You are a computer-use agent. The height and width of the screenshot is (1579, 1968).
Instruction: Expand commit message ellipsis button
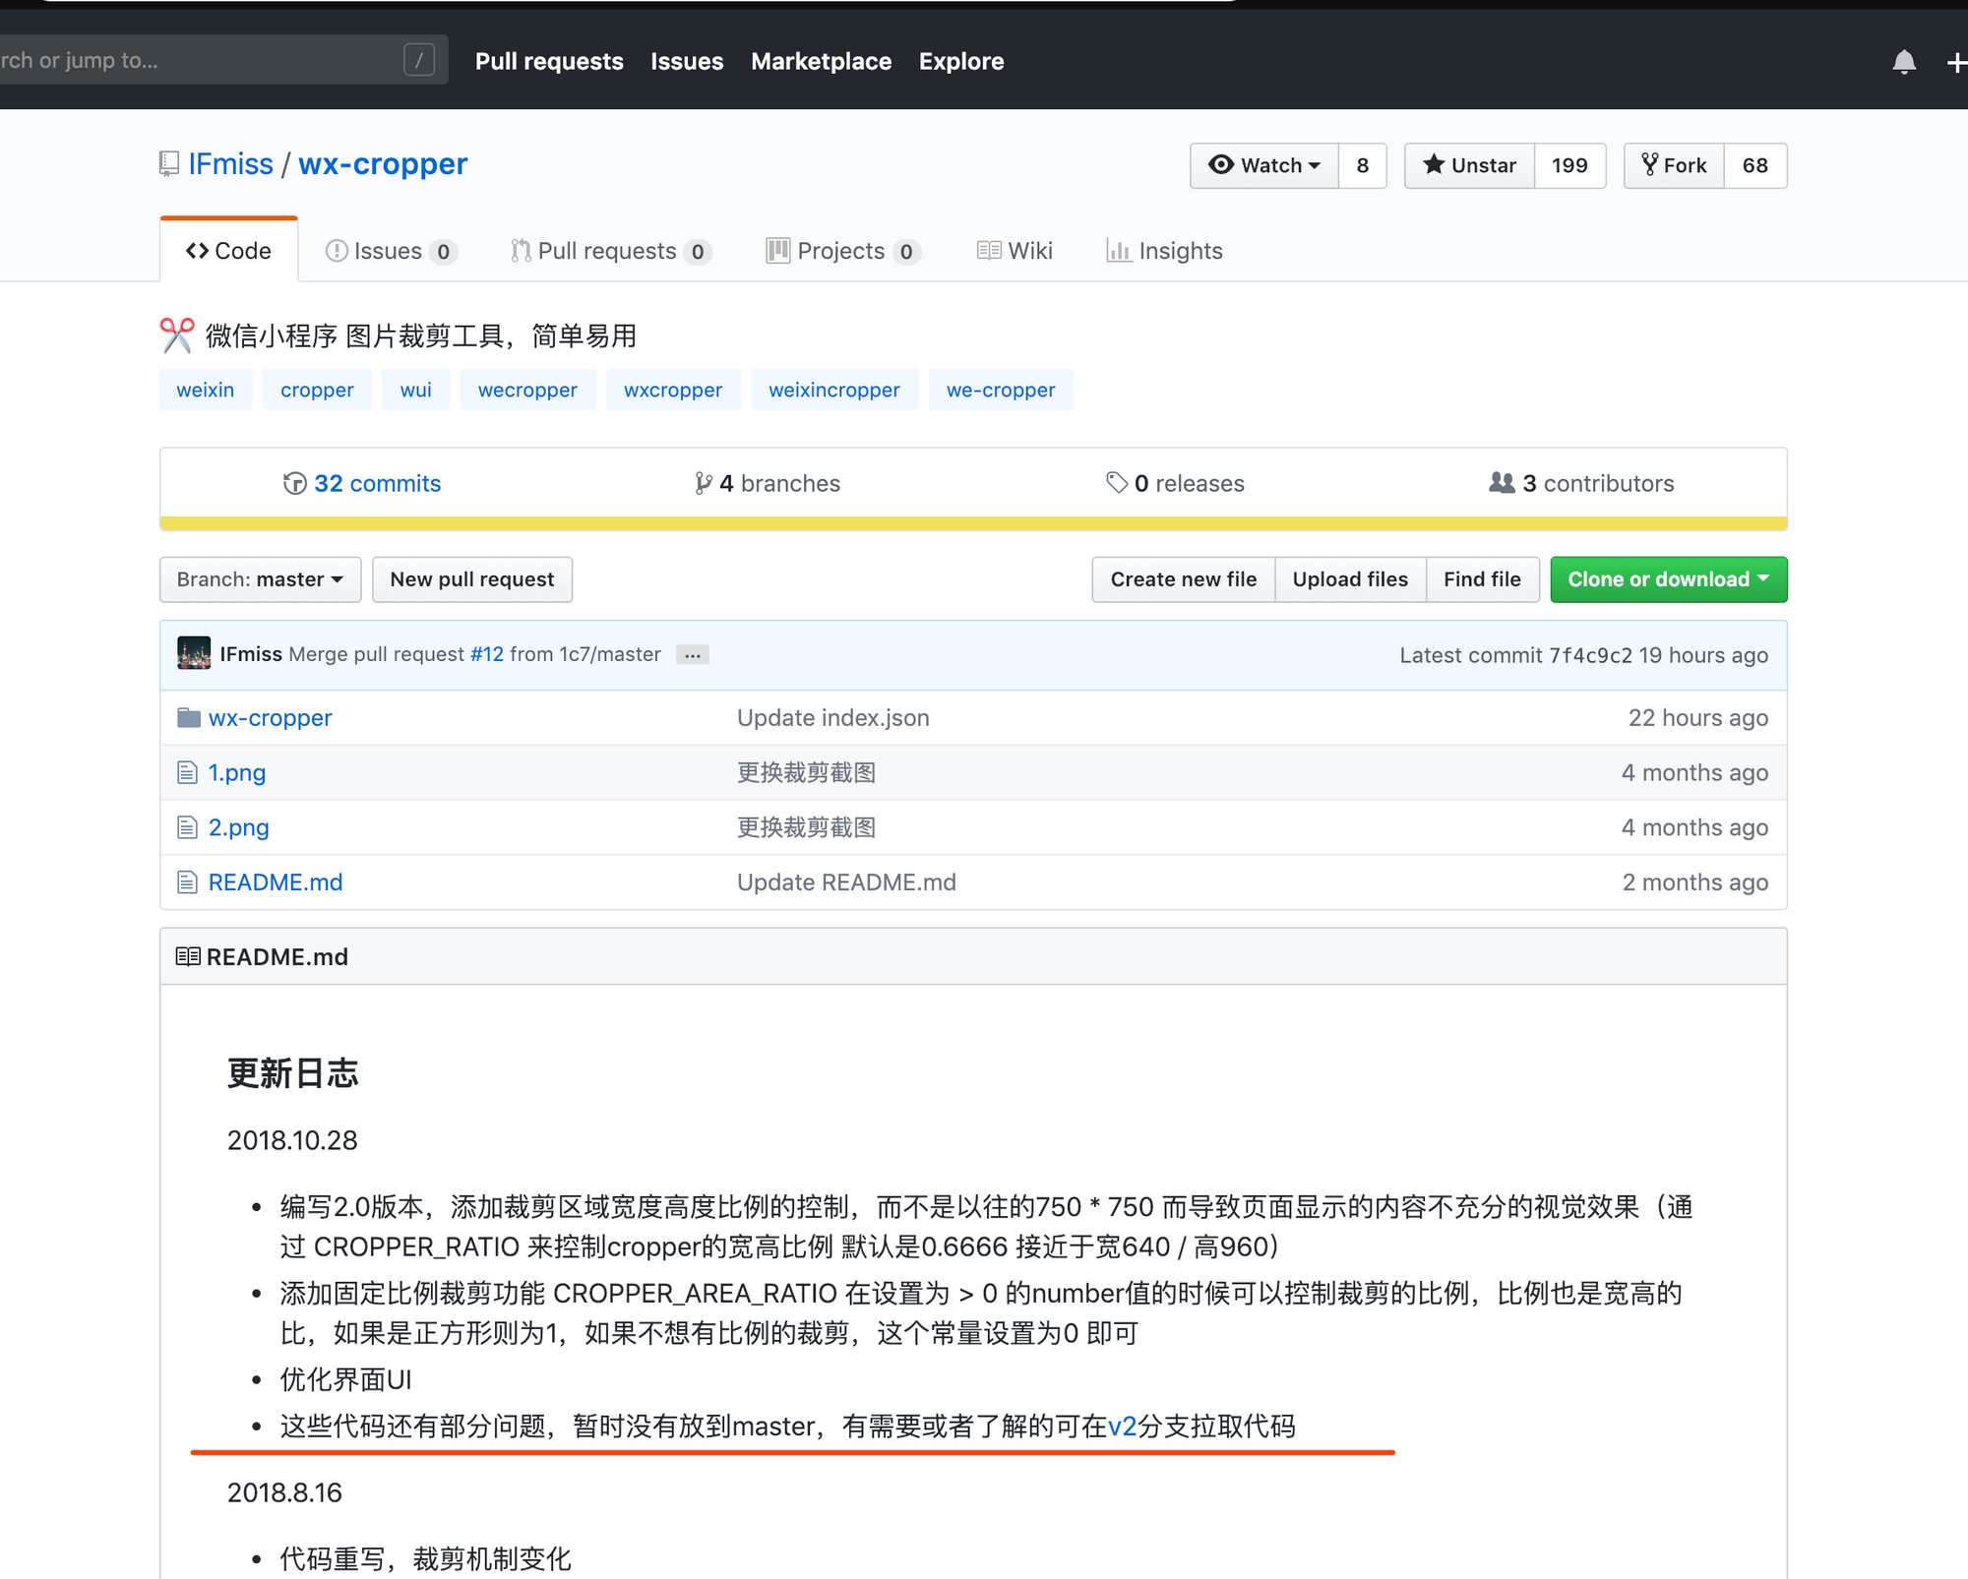pos(693,655)
